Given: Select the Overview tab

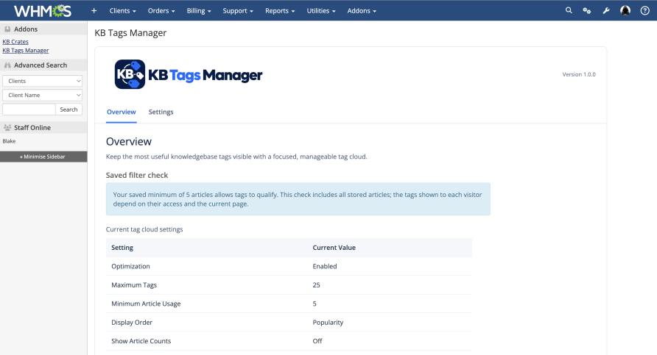Looking at the screenshot, I should pos(121,112).
